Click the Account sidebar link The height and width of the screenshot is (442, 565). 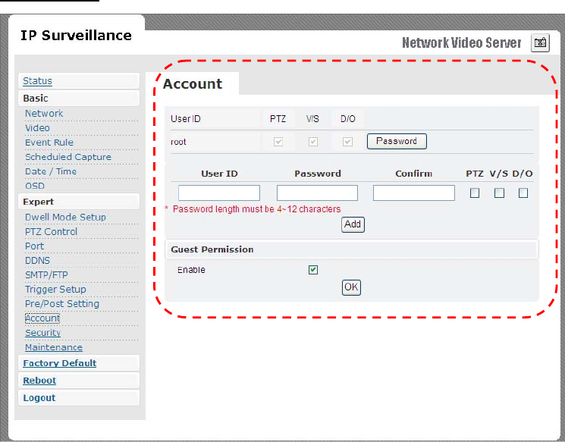tap(42, 318)
